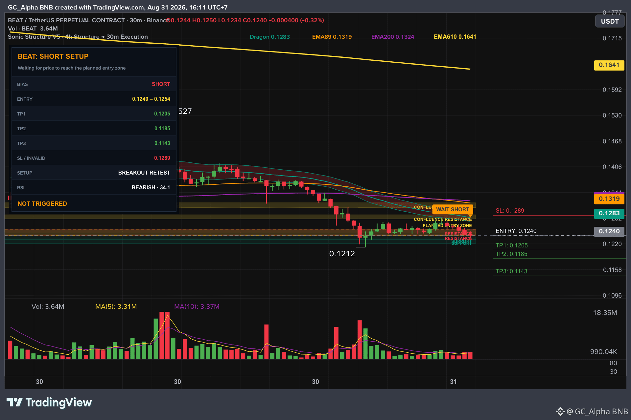
Task: Select the Sonic Structure V5 indicator label
Action: point(78,37)
